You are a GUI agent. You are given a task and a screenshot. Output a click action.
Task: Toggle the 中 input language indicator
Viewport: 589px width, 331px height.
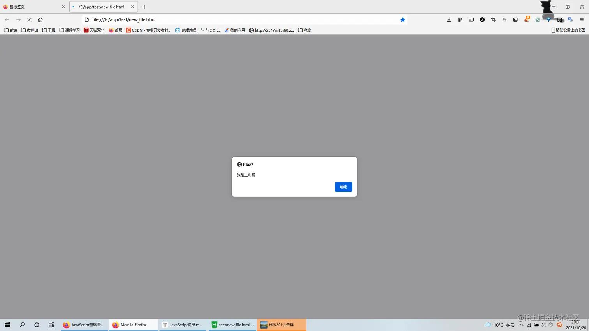tap(550, 325)
